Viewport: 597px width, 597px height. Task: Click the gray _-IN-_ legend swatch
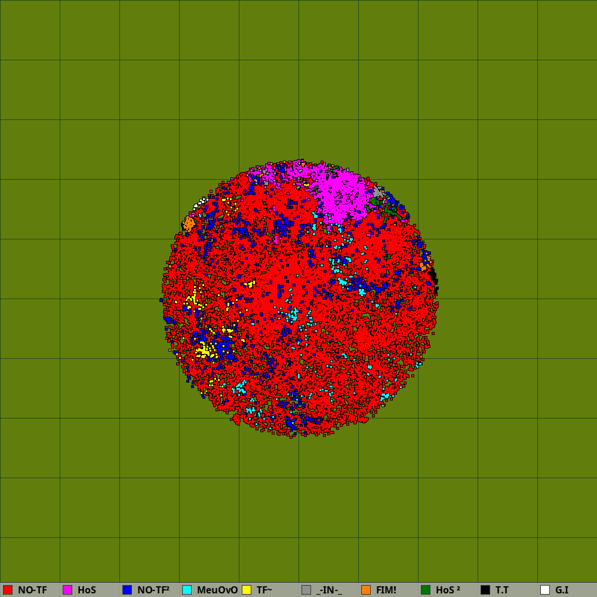[x=306, y=590]
